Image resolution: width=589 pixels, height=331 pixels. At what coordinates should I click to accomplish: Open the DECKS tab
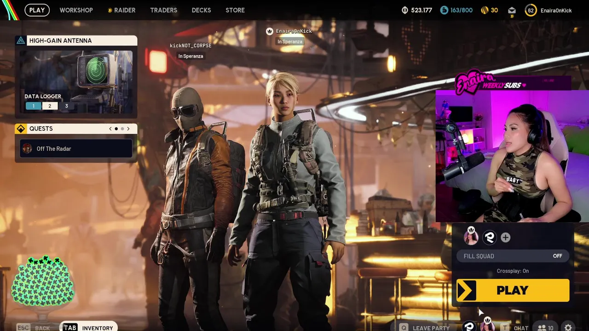pyautogui.click(x=201, y=10)
